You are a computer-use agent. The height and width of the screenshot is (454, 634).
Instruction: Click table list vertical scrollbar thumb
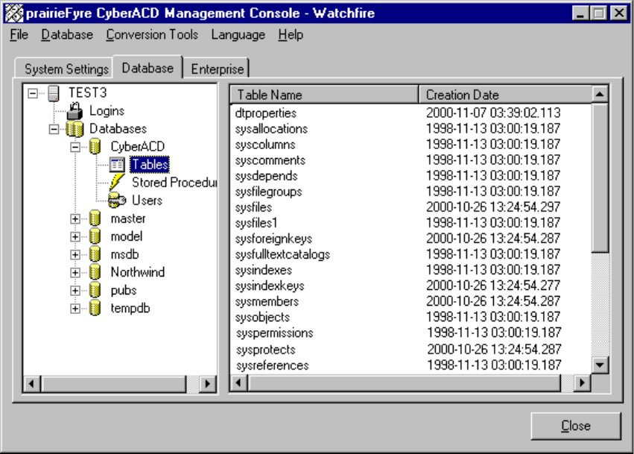pos(600,178)
